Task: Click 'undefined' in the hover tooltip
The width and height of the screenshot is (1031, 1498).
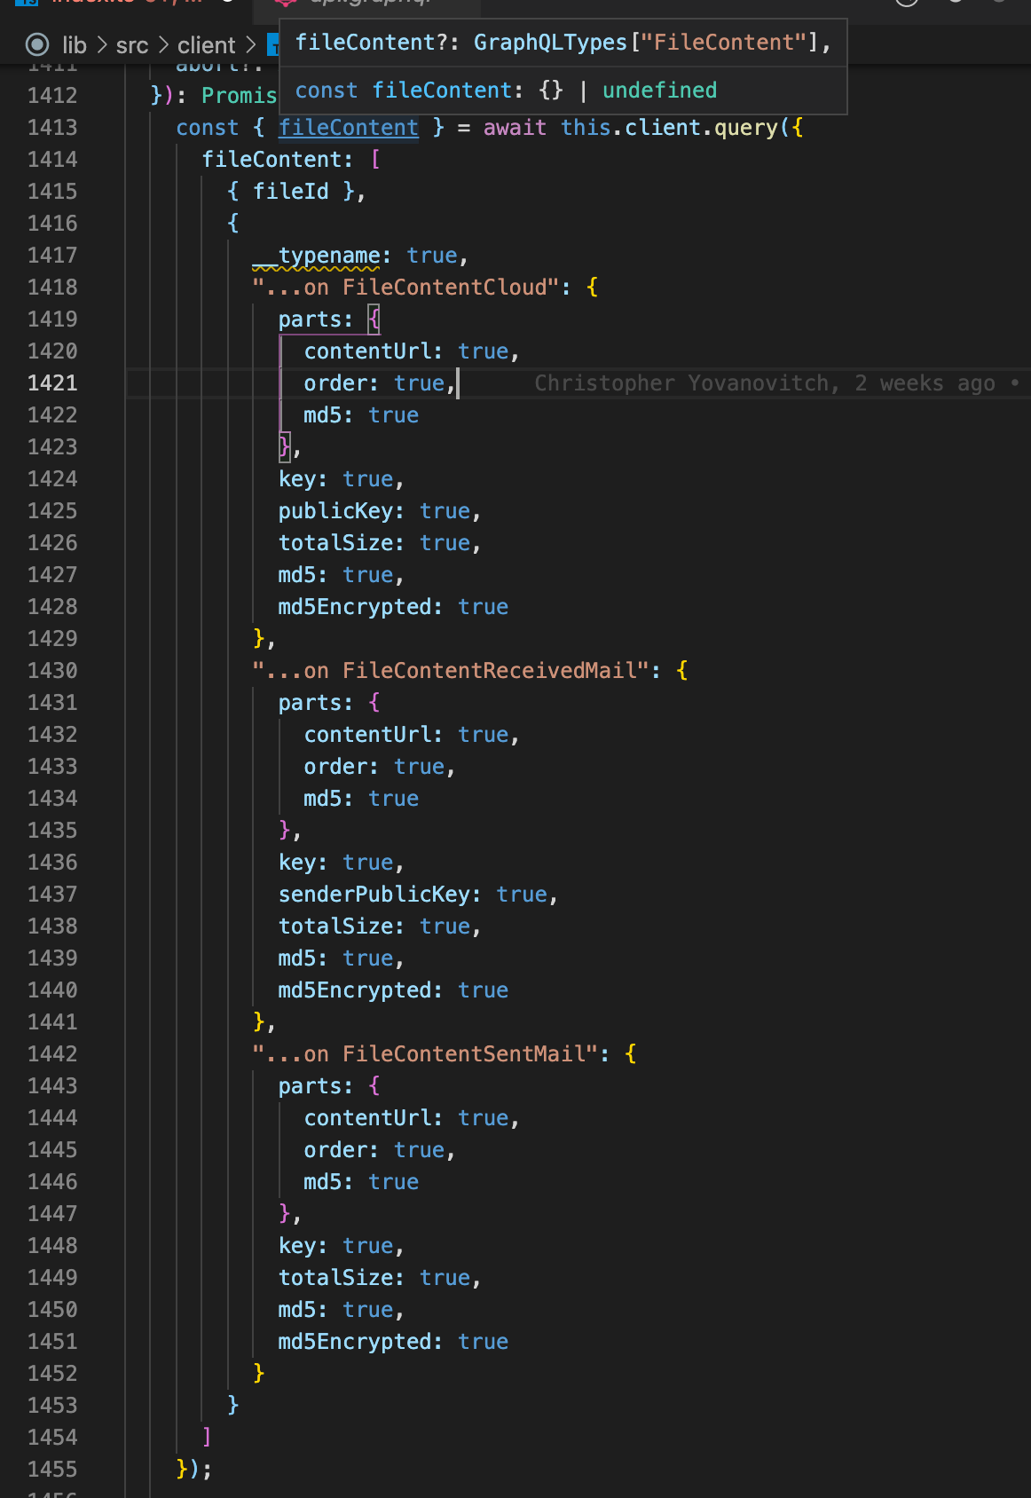Action: tap(659, 91)
